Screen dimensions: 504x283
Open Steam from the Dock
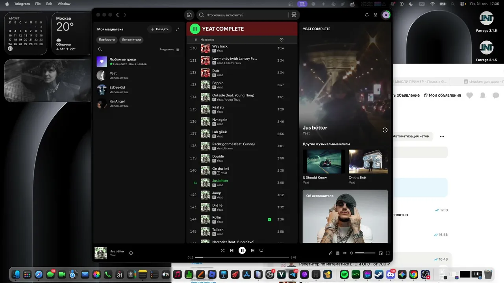pos(379,274)
